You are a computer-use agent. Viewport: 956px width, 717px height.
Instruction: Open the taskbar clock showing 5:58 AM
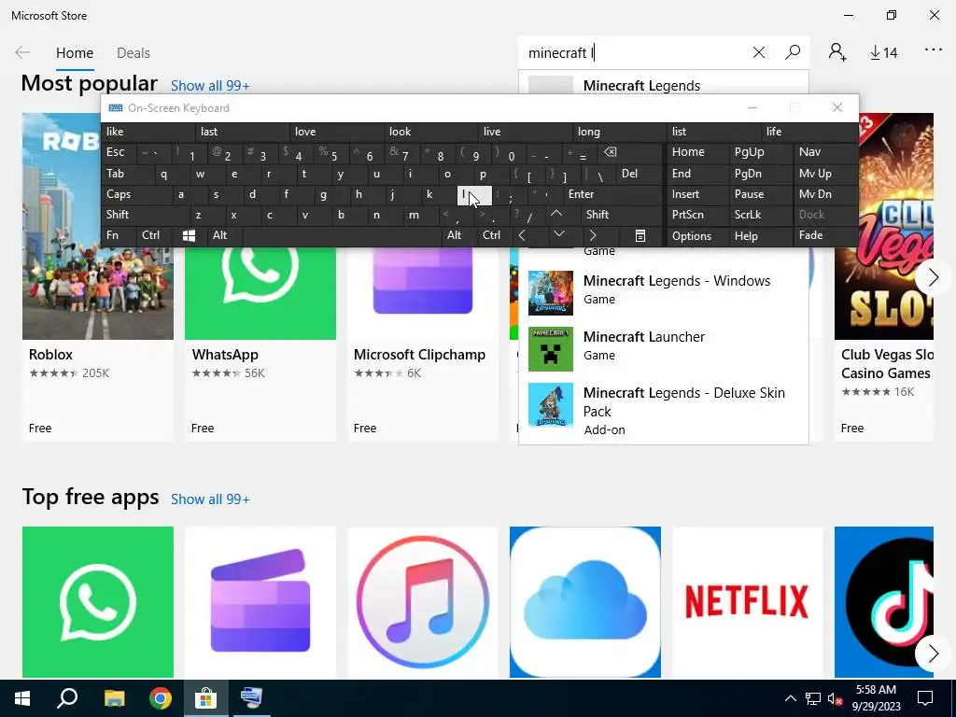click(x=876, y=698)
